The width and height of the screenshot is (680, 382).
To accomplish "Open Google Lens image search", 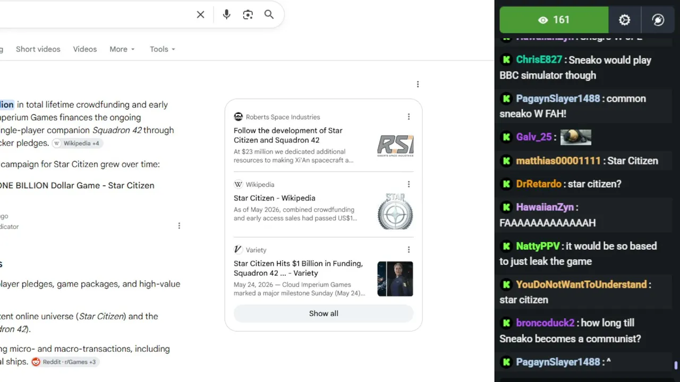I will pyautogui.click(x=248, y=15).
